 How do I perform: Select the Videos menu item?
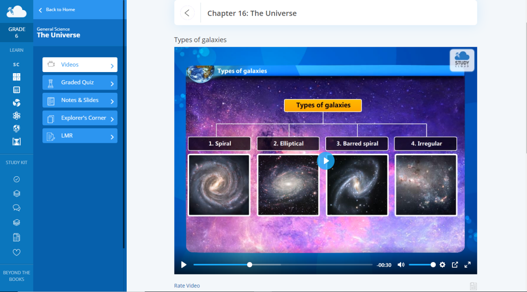pyautogui.click(x=80, y=65)
